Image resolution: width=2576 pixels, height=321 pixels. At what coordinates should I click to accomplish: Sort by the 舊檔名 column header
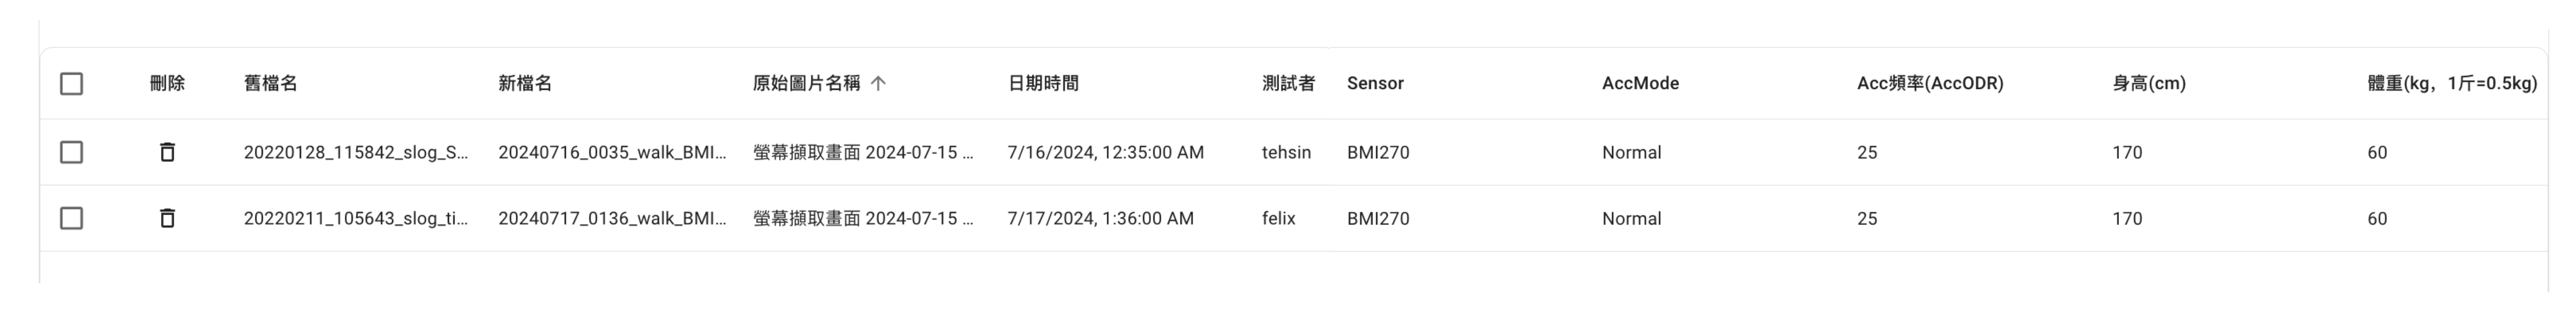(x=270, y=84)
